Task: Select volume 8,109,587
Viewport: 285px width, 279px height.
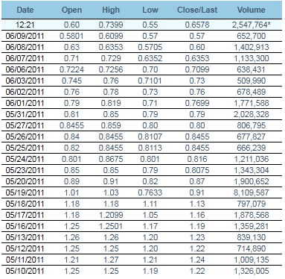Action: click(x=252, y=192)
